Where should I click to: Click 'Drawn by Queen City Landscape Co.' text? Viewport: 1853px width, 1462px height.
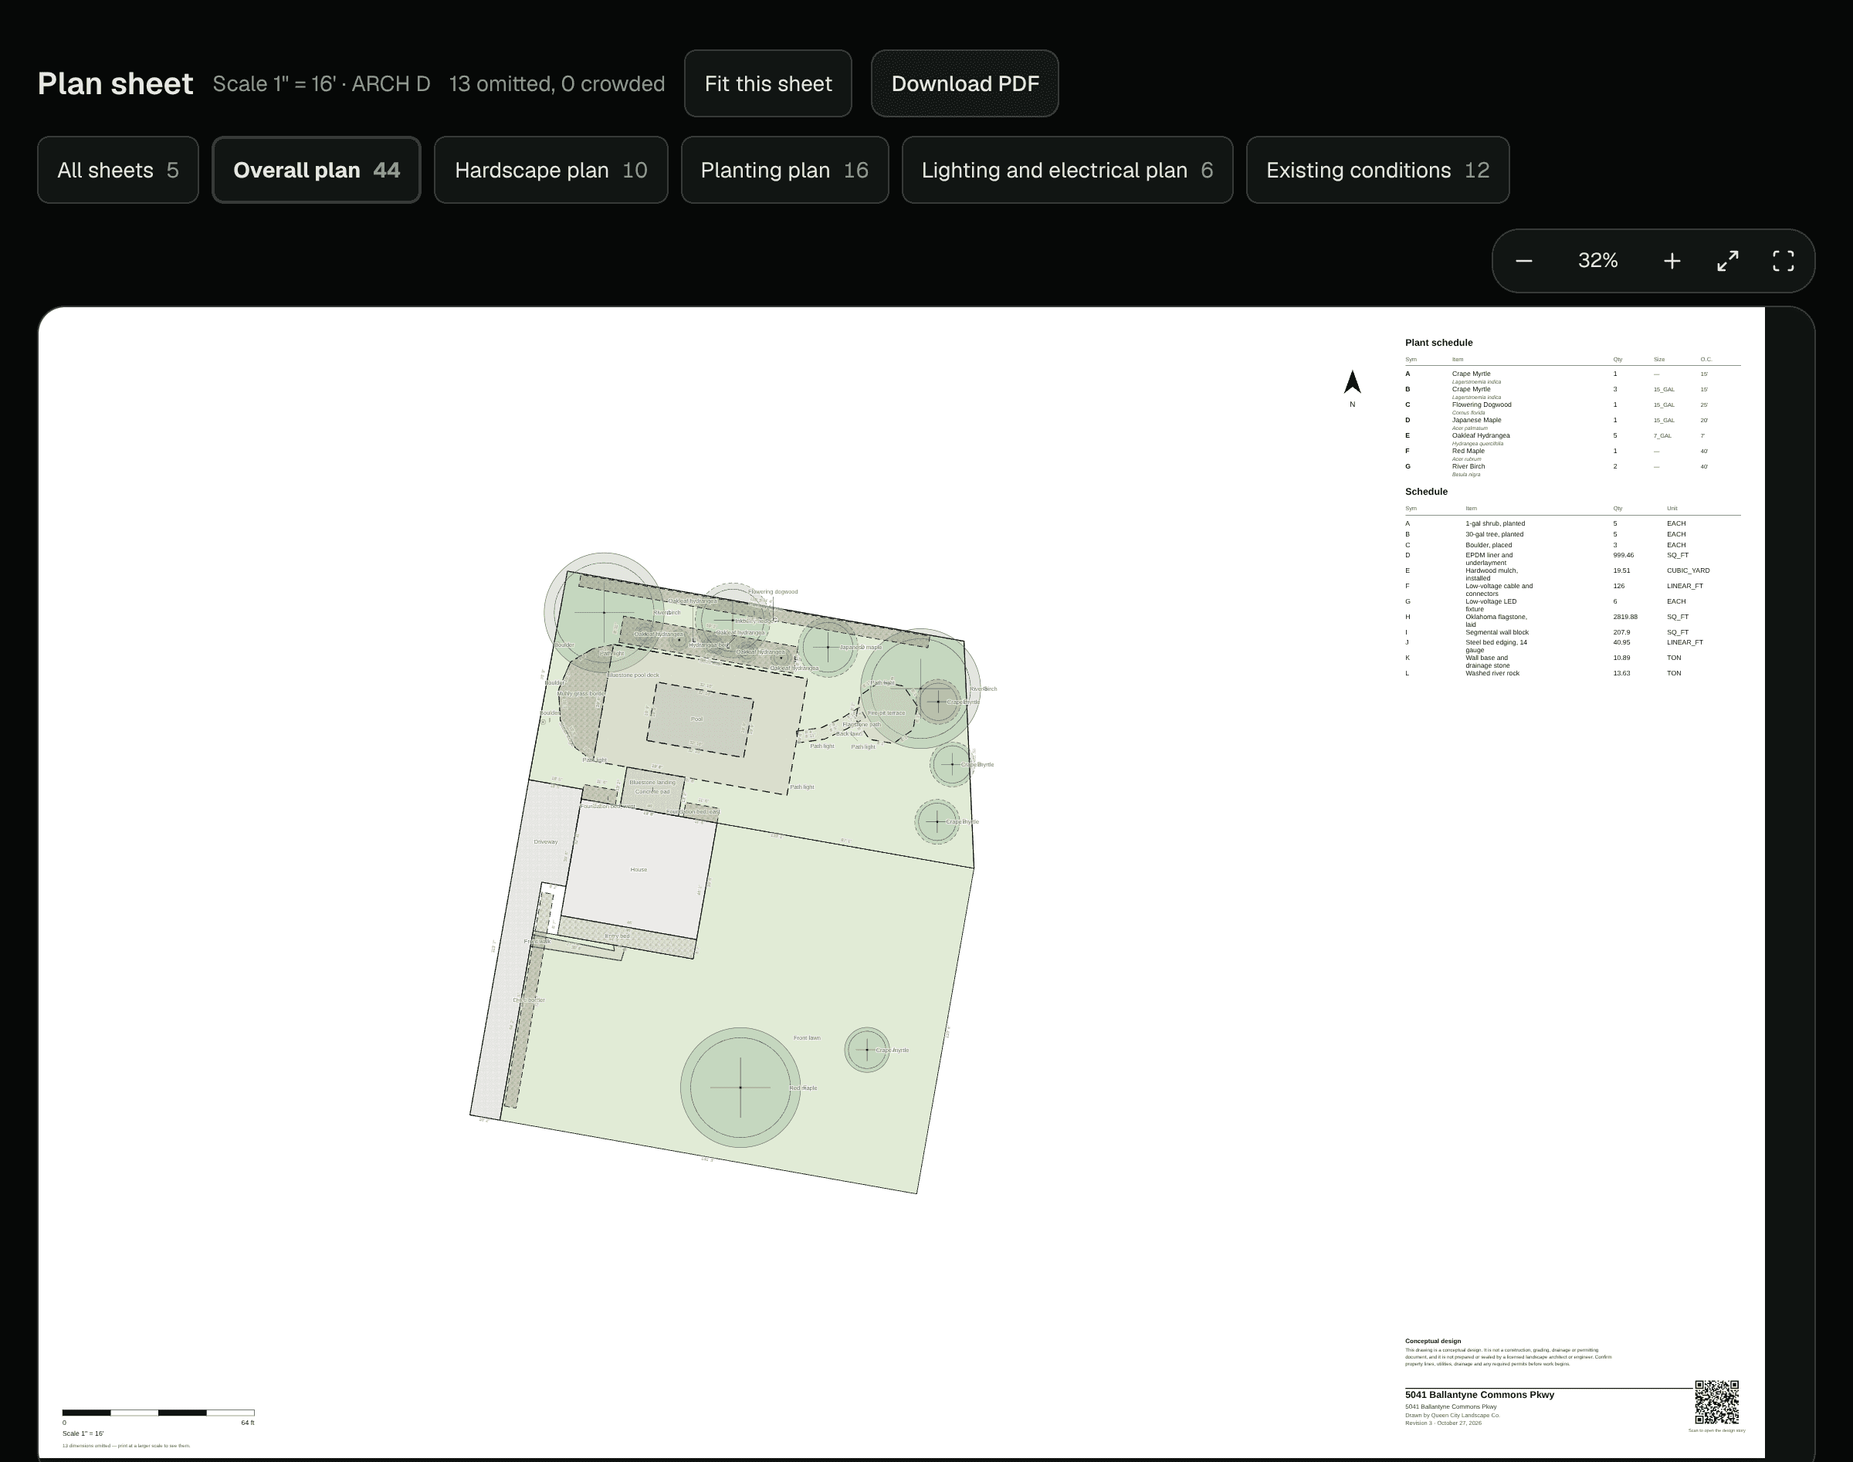tap(1452, 1415)
